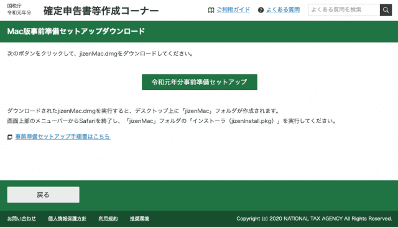Focus the よくある質問を検索 search field
Image resolution: width=398 pixels, height=228 pixels.
tap(344, 10)
